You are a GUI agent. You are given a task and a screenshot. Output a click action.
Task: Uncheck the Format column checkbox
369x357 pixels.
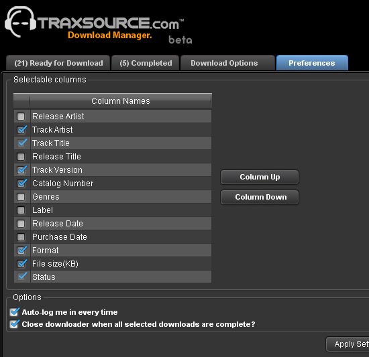tap(21, 250)
